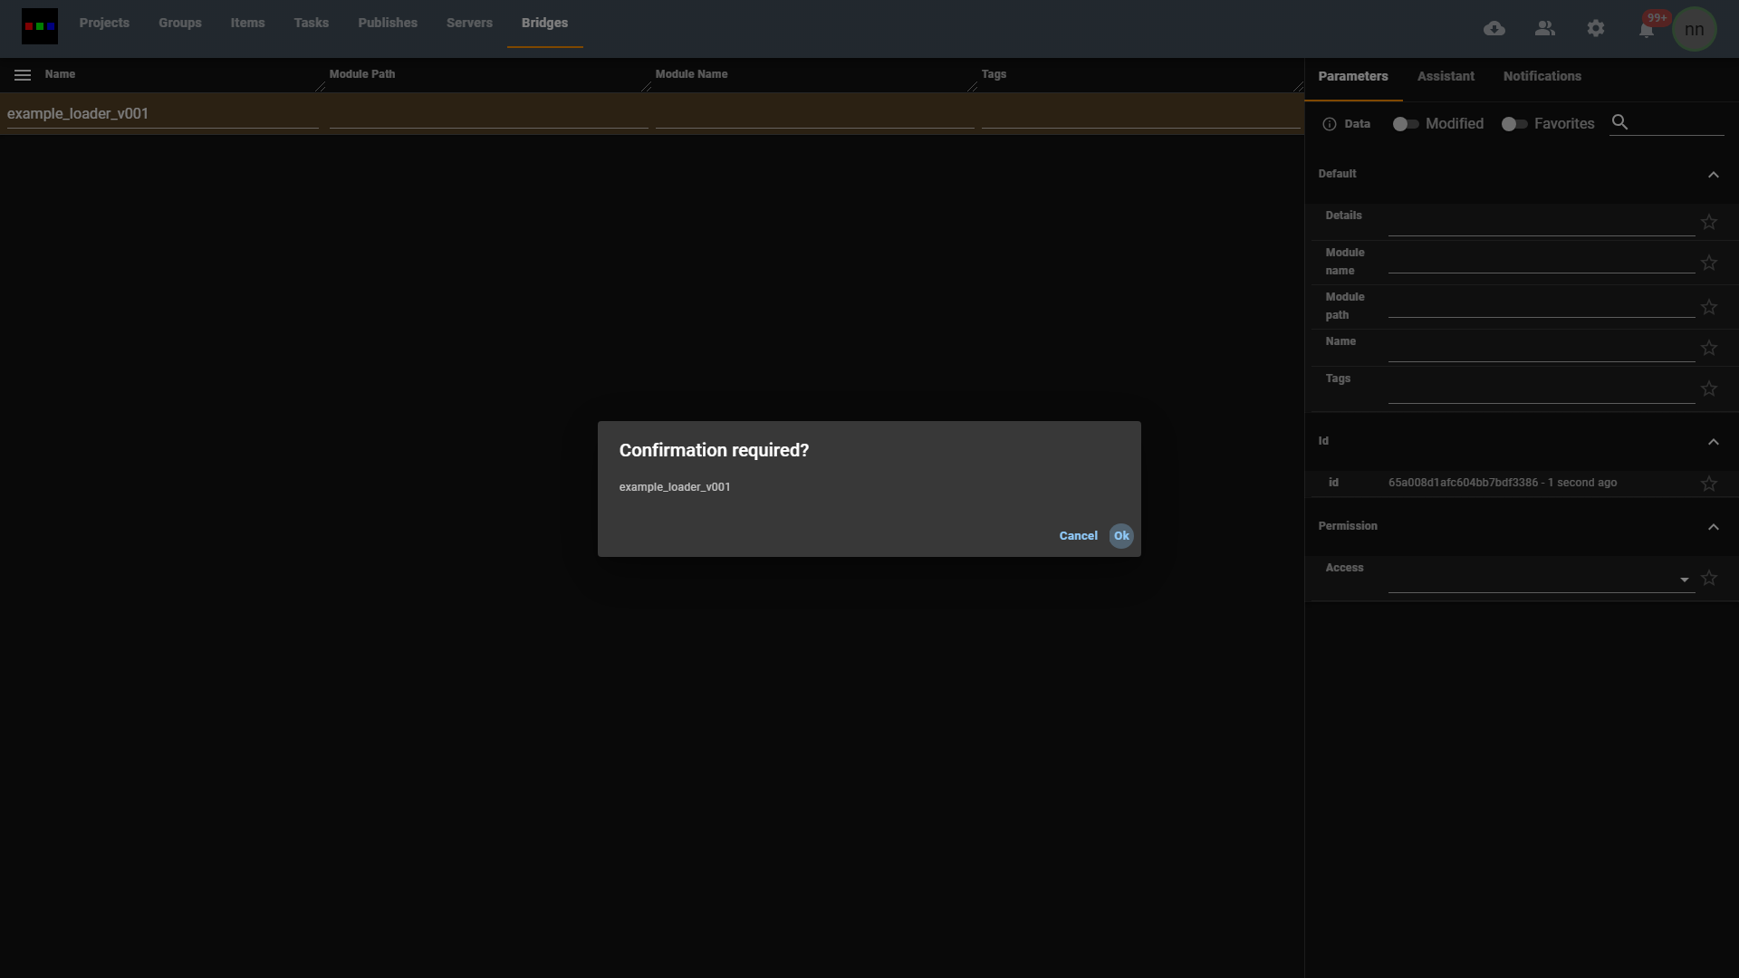Click the cloud download icon
The height and width of the screenshot is (978, 1739).
click(x=1494, y=29)
